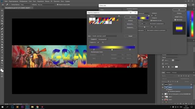Open gradient presets gear menu
195x109 pixels.
[x=119, y=16]
